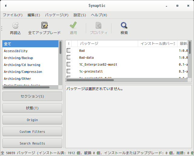Open the ファイル(F) menu
This screenshot has width=194, height=156.
[13, 15]
